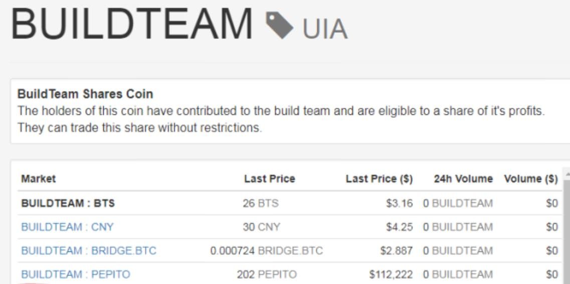Select the $3.16 price in BTS row
Image resolution: width=570 pixels, height=284 pixels.
coord(399,203)
